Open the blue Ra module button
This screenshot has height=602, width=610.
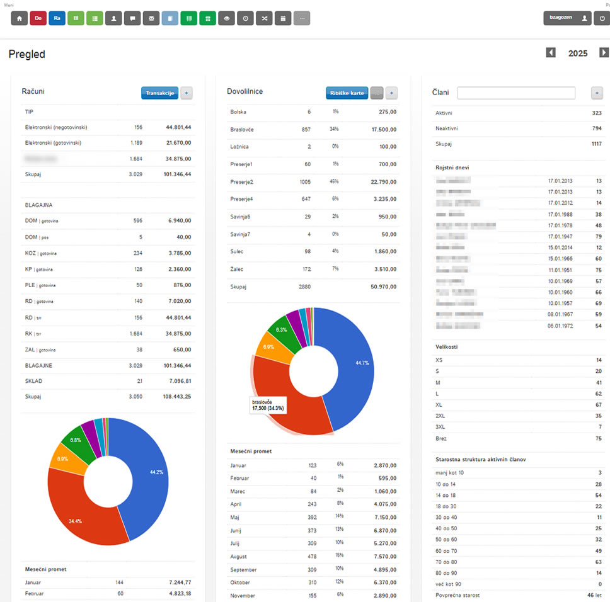57,18
